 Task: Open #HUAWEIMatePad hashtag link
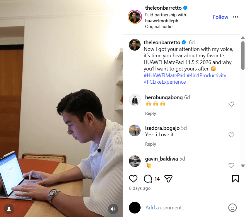[x=164, y=75]
